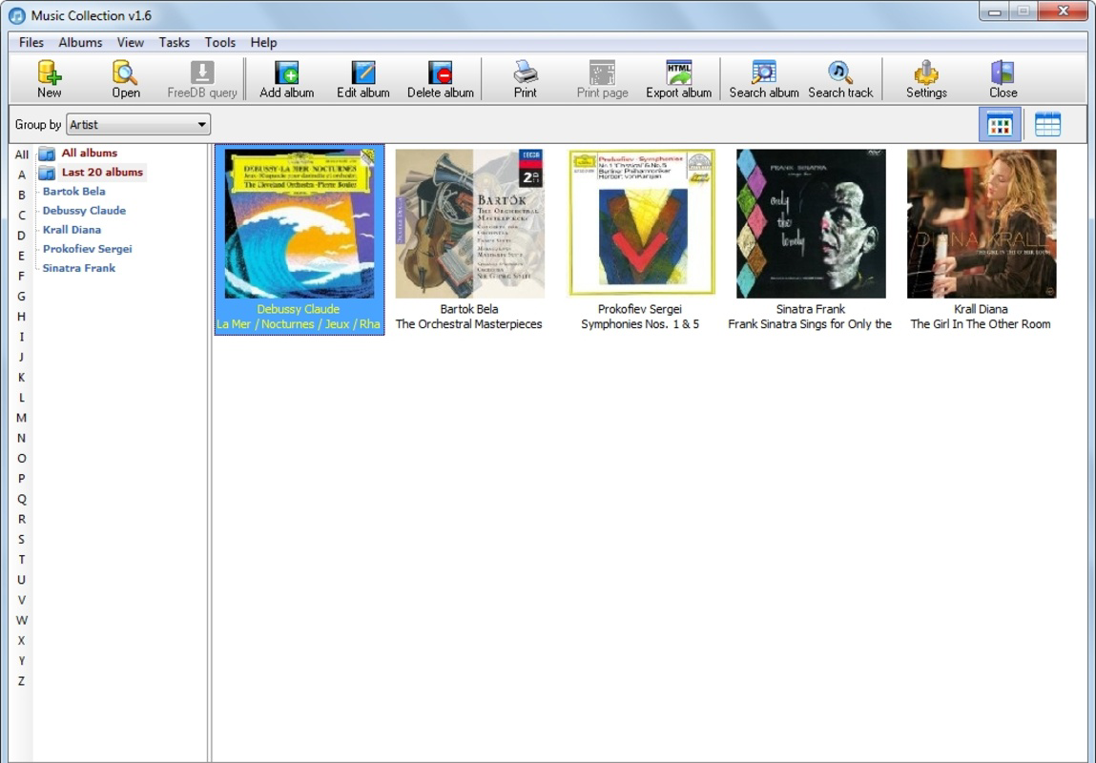Image resolution: width=1096 pixels, height=763 pixels.
Task: Filter artists by letter K
Action: point(22,378)
